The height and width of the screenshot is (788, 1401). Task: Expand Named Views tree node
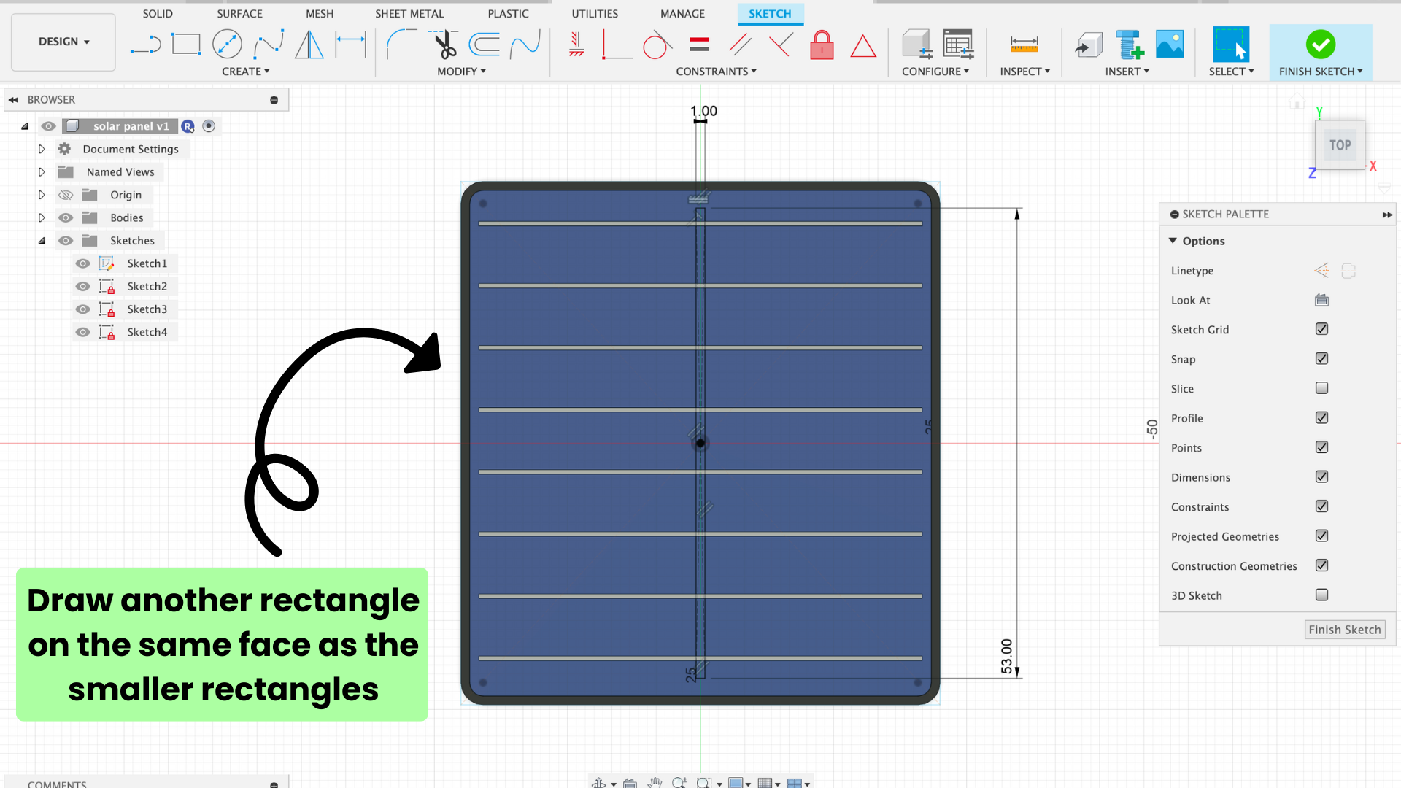pos(42,172)
